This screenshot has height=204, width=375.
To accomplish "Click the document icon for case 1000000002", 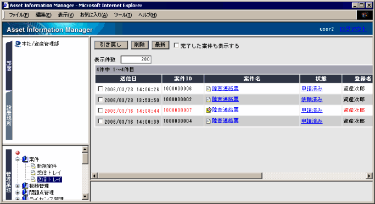I will tap(208, 100).
